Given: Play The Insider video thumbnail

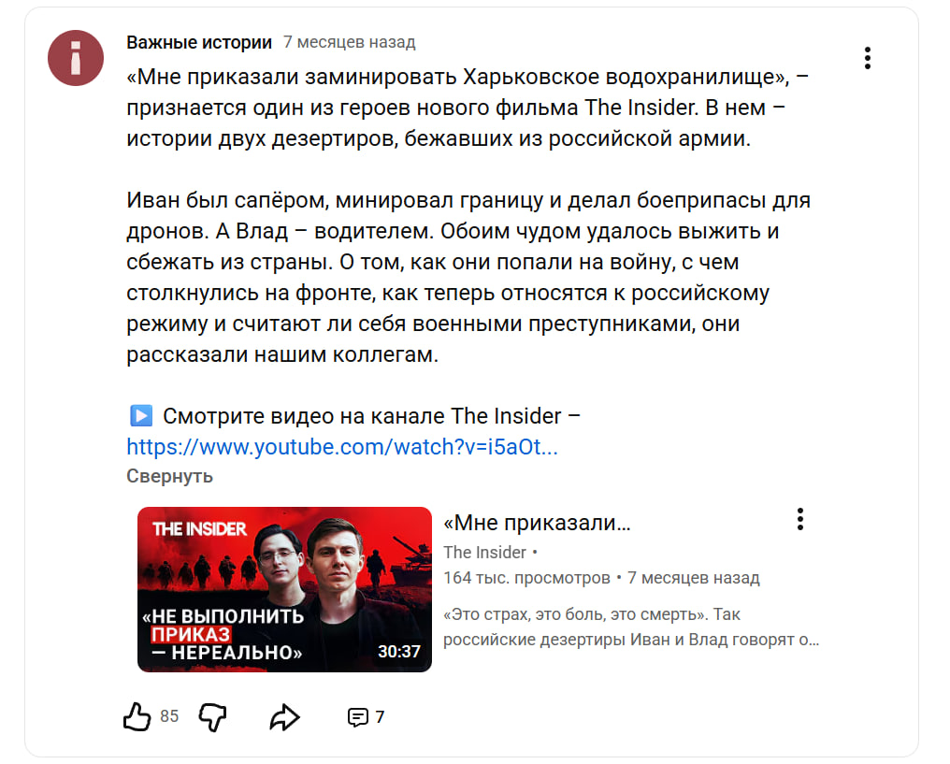Looking at the screenshot, I should (x=285, y=589).
